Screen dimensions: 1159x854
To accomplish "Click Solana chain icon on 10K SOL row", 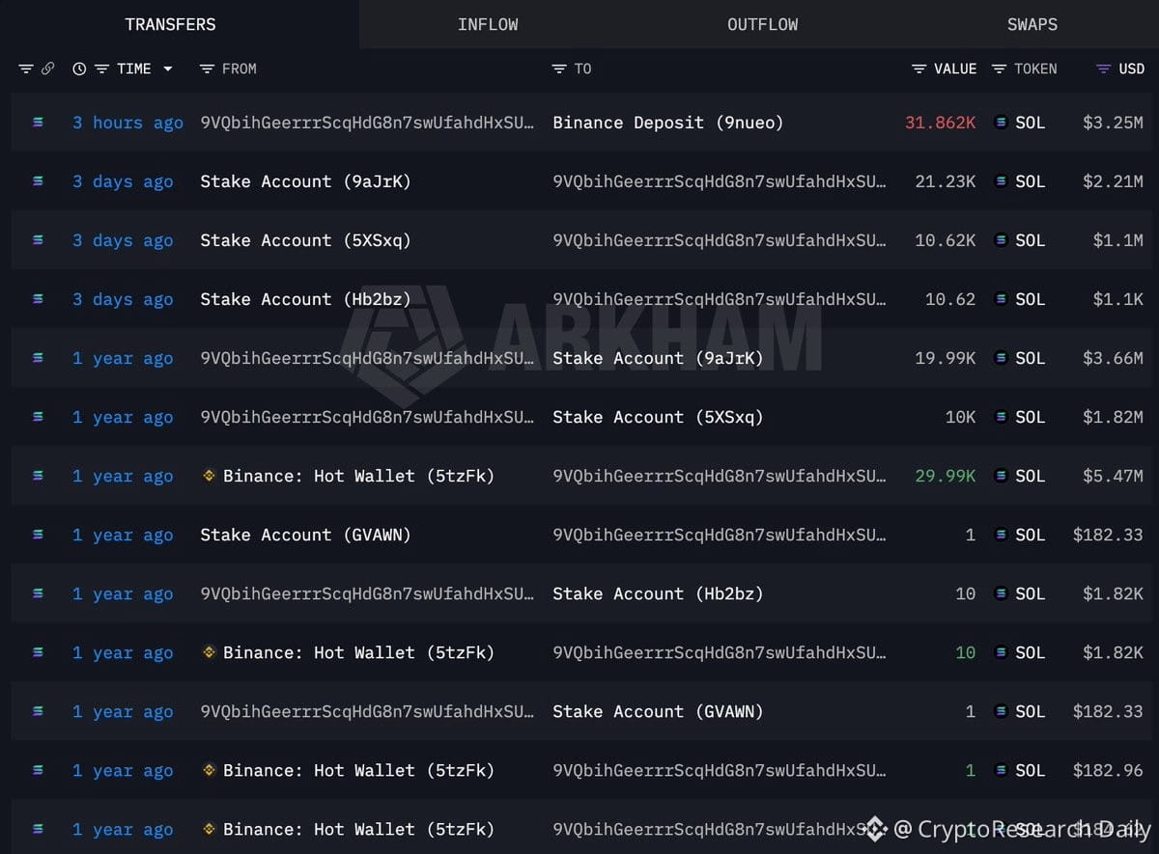I will [x=38, y=417].
